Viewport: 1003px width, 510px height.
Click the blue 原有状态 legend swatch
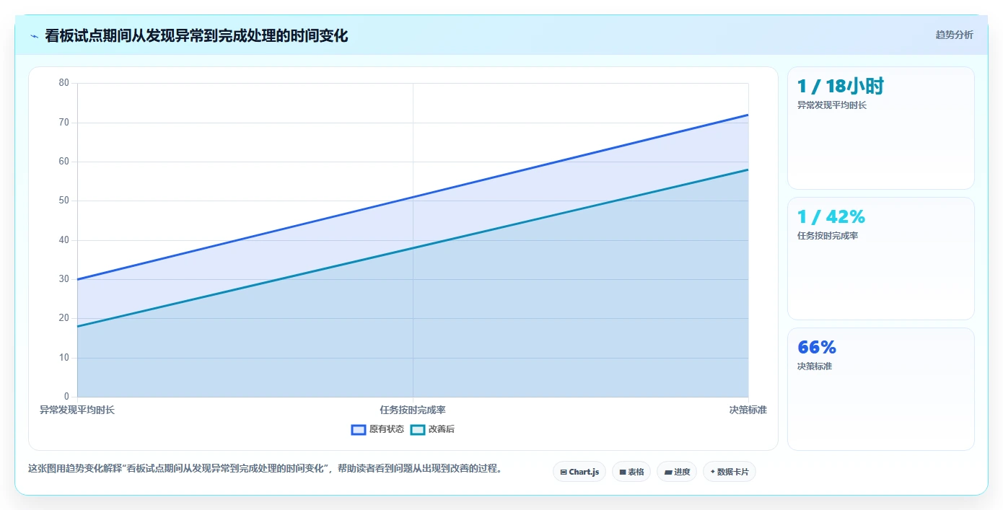[359, 429]
